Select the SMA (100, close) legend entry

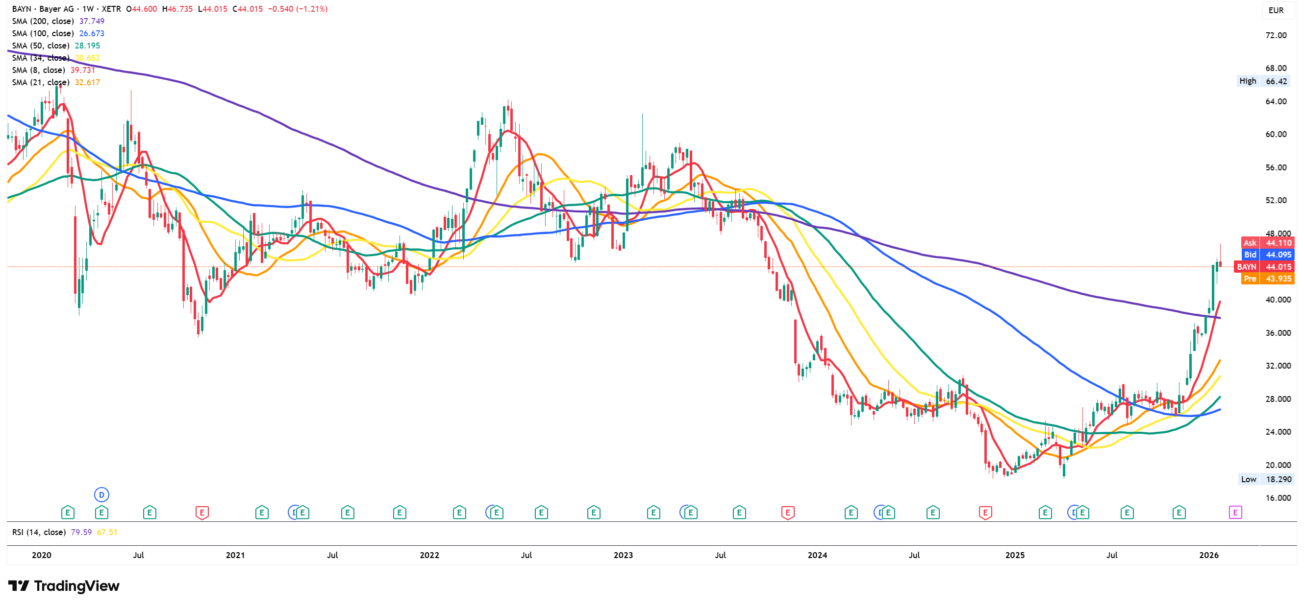pos(43,33)
